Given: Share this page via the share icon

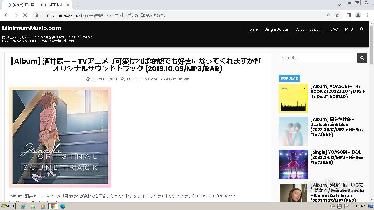Looking at the screenshot, I should (328, 15).
